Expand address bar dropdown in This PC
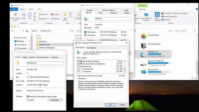 169,31
